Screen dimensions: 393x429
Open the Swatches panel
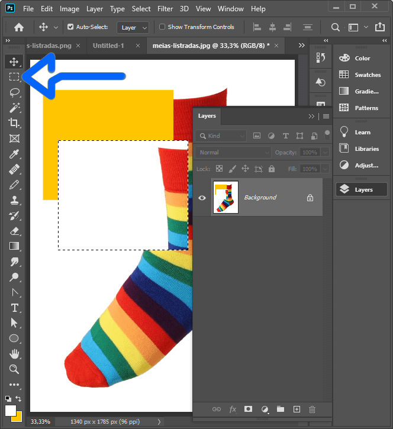(x=361, y=75)
